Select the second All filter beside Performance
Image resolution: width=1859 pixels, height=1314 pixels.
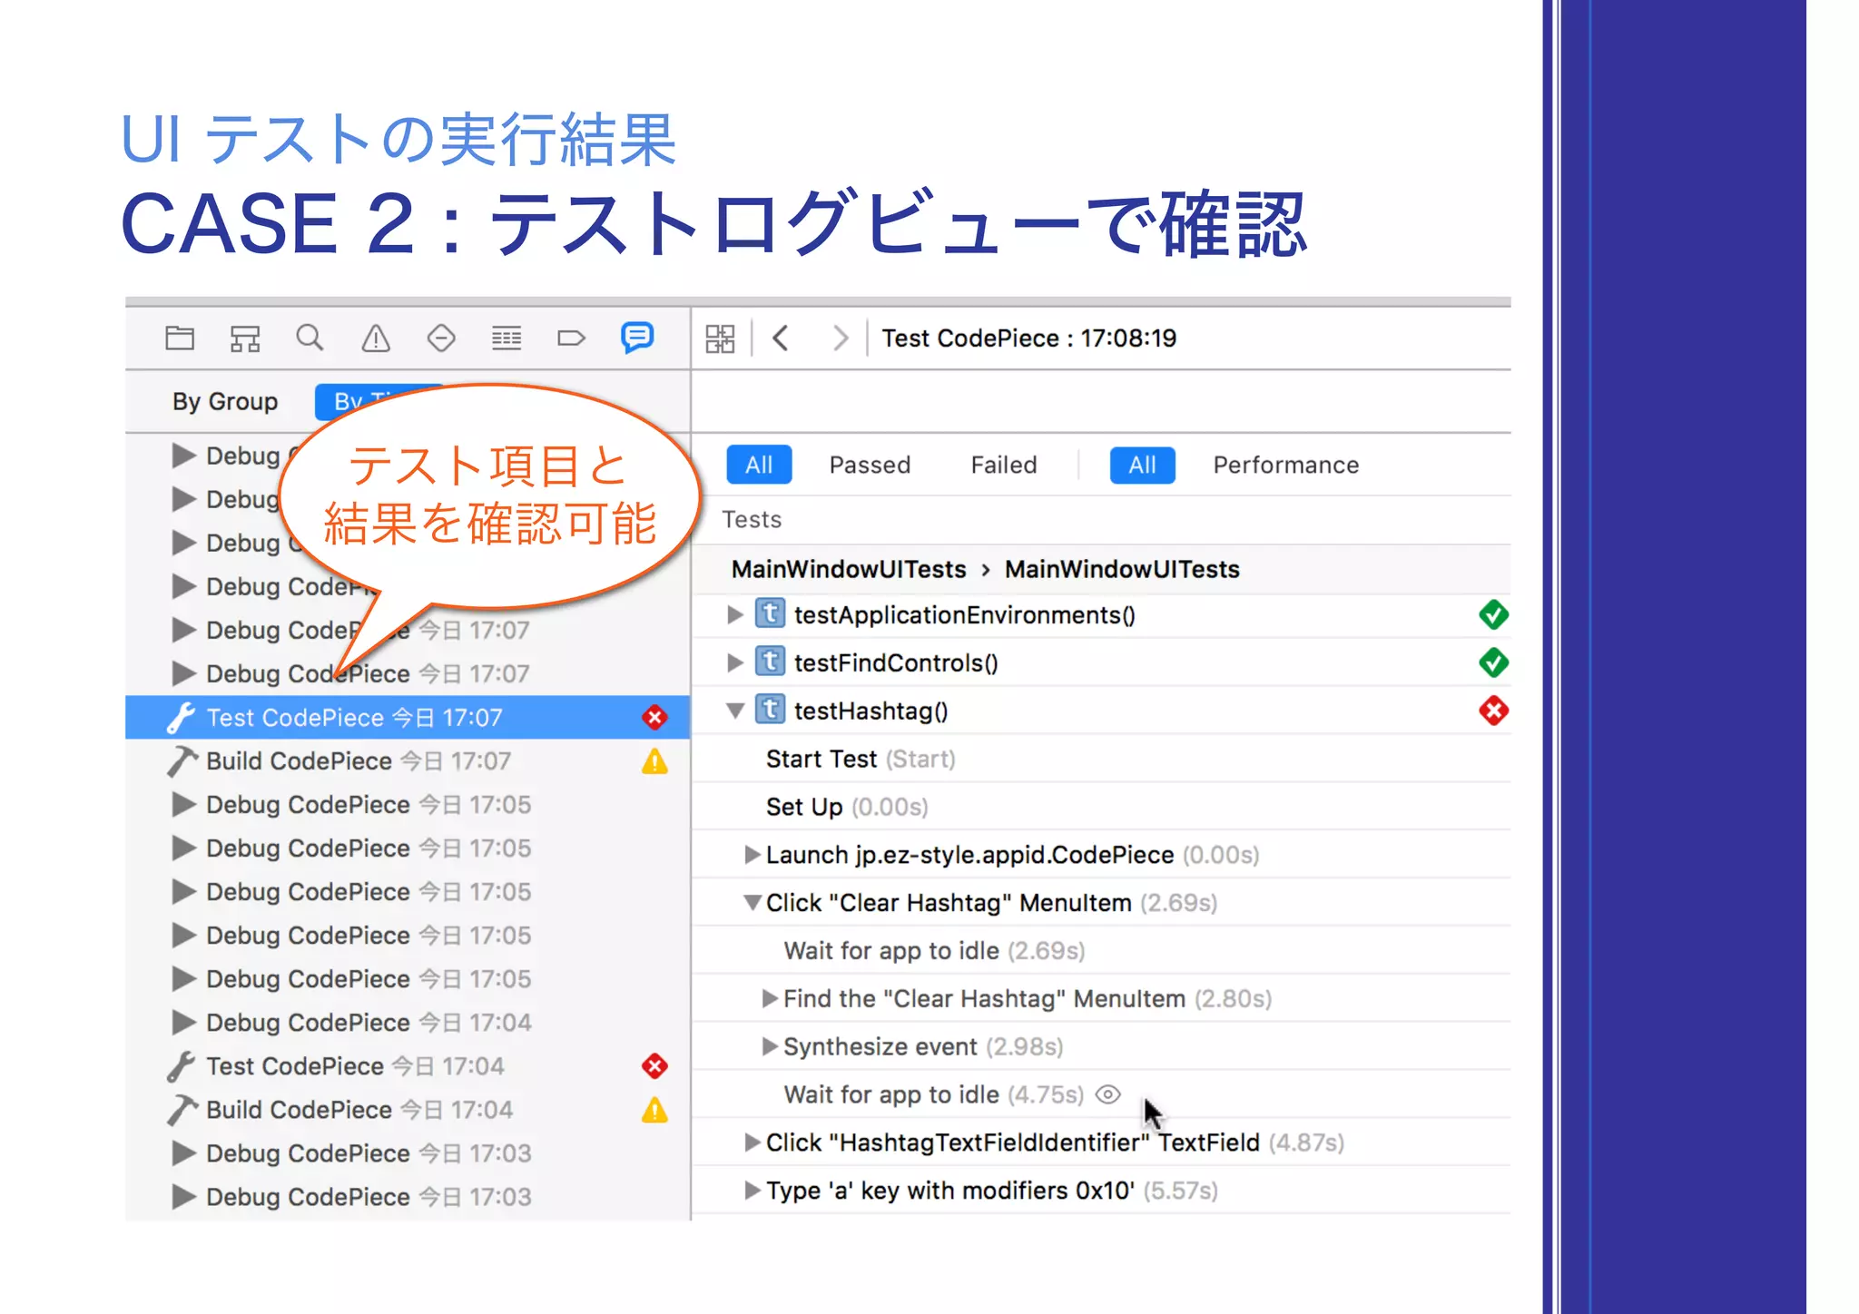point(1142,465)
